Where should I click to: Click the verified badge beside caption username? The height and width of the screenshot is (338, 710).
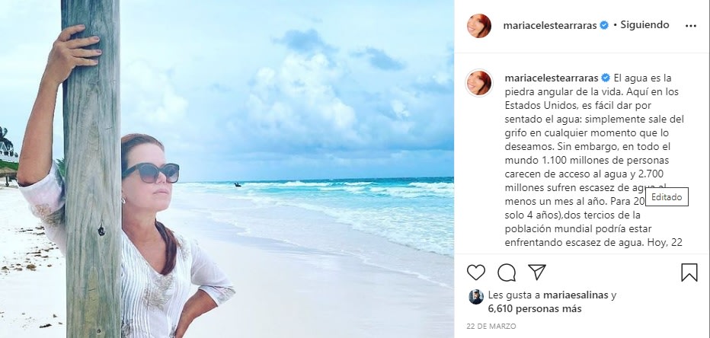point(606,78)
